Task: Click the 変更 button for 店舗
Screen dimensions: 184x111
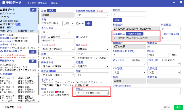Action: point(51,11)
